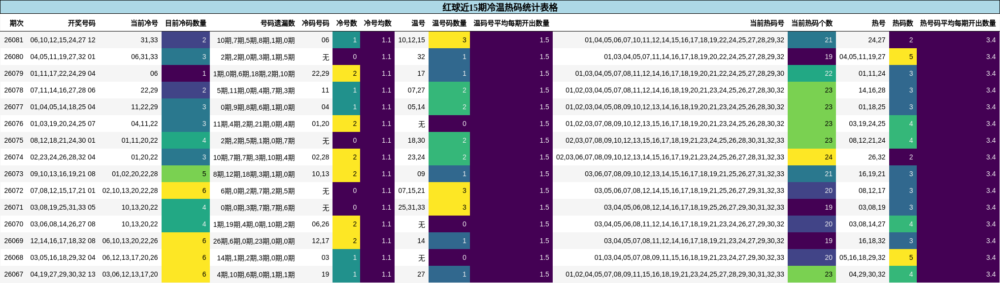
Task: Select the 期次 column header
Action: point(17,23)
